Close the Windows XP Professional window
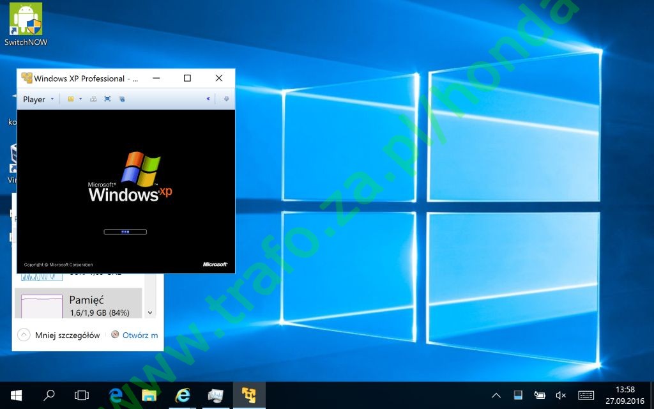 (x=219, y=78)
